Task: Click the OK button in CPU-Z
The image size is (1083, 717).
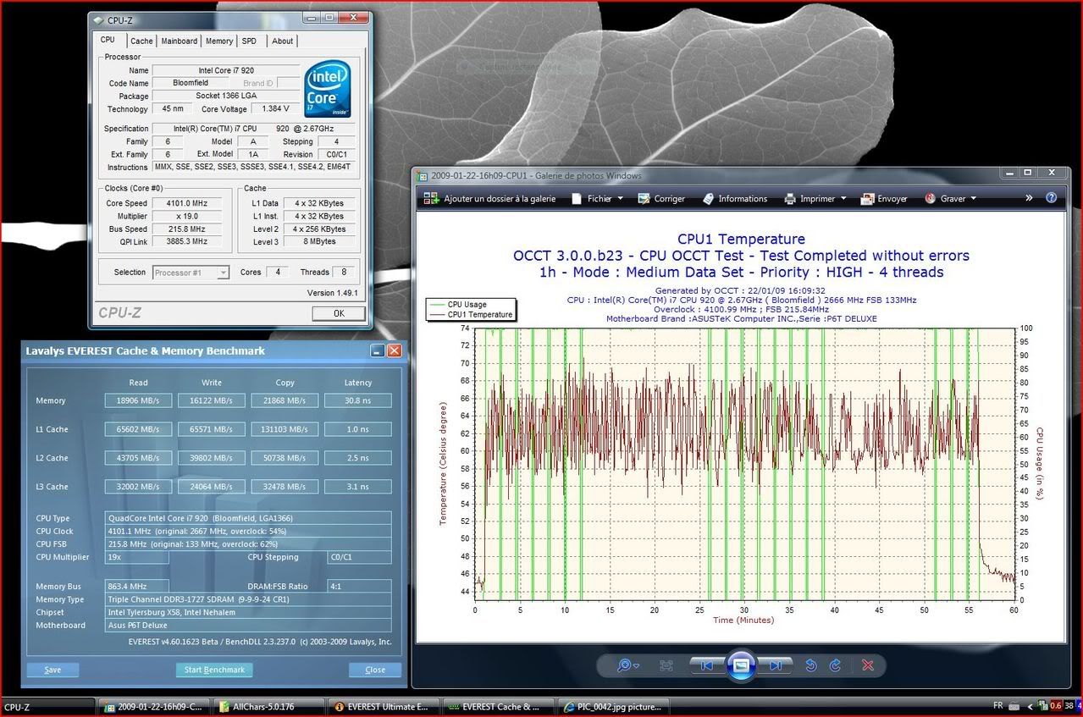Action: (x=338, y=313)
